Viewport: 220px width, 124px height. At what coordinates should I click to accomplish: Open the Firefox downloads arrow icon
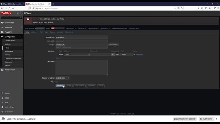coord(199,8)
